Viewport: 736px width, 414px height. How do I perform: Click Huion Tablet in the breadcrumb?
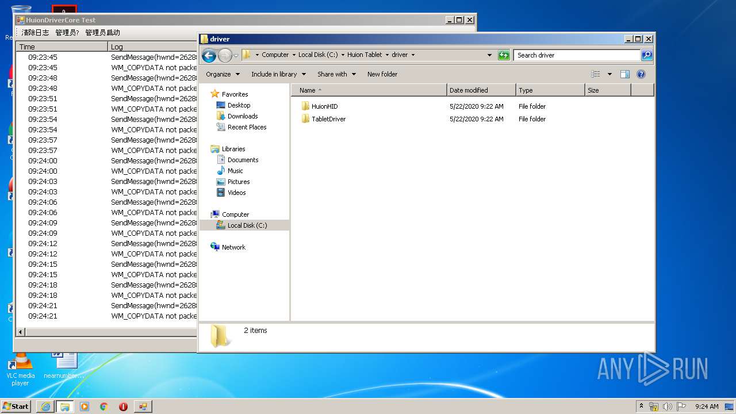pos(365,55)
